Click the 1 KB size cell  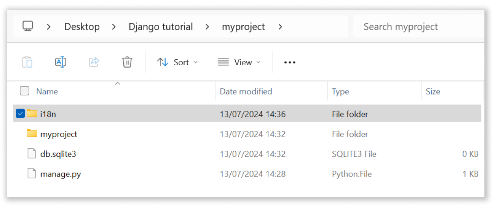pyautogui.click(x=470, y=173)
